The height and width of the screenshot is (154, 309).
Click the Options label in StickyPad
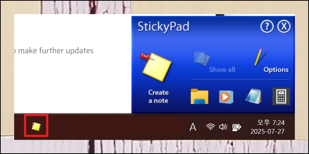pos(276,70)
